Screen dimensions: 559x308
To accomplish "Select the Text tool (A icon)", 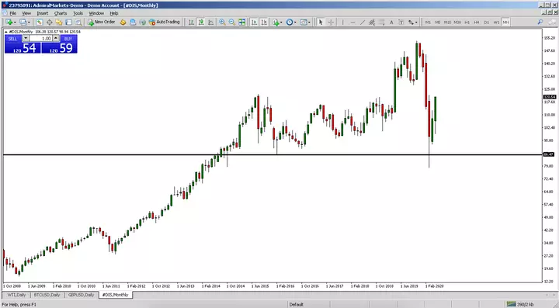I will coord(391,22).
